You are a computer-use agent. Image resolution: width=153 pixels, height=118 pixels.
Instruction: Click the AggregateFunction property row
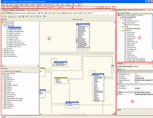[136, 74]
